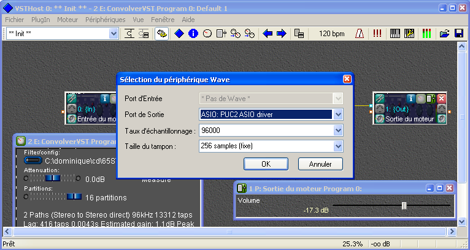Image resolution: width=470 pixels, height=250 pixels.
Task: Click the Attenuation slider handle
Action: (53, 178)
